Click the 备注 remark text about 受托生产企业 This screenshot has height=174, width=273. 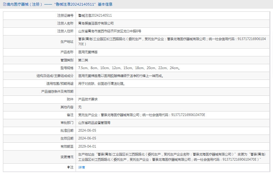pyautogui.click(x=141, y=115)
